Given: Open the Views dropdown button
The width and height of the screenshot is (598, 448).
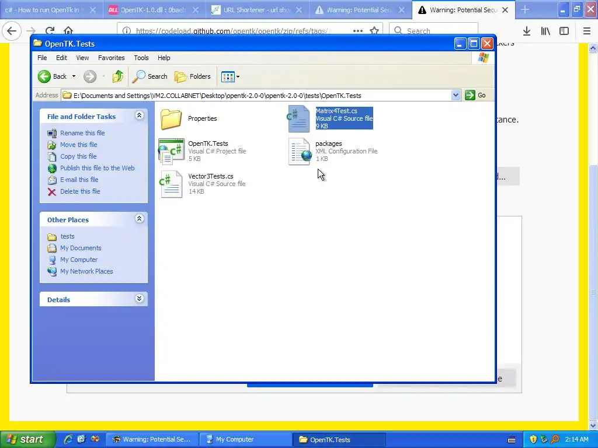Looking at the screenshot, I should click(230, 76).
